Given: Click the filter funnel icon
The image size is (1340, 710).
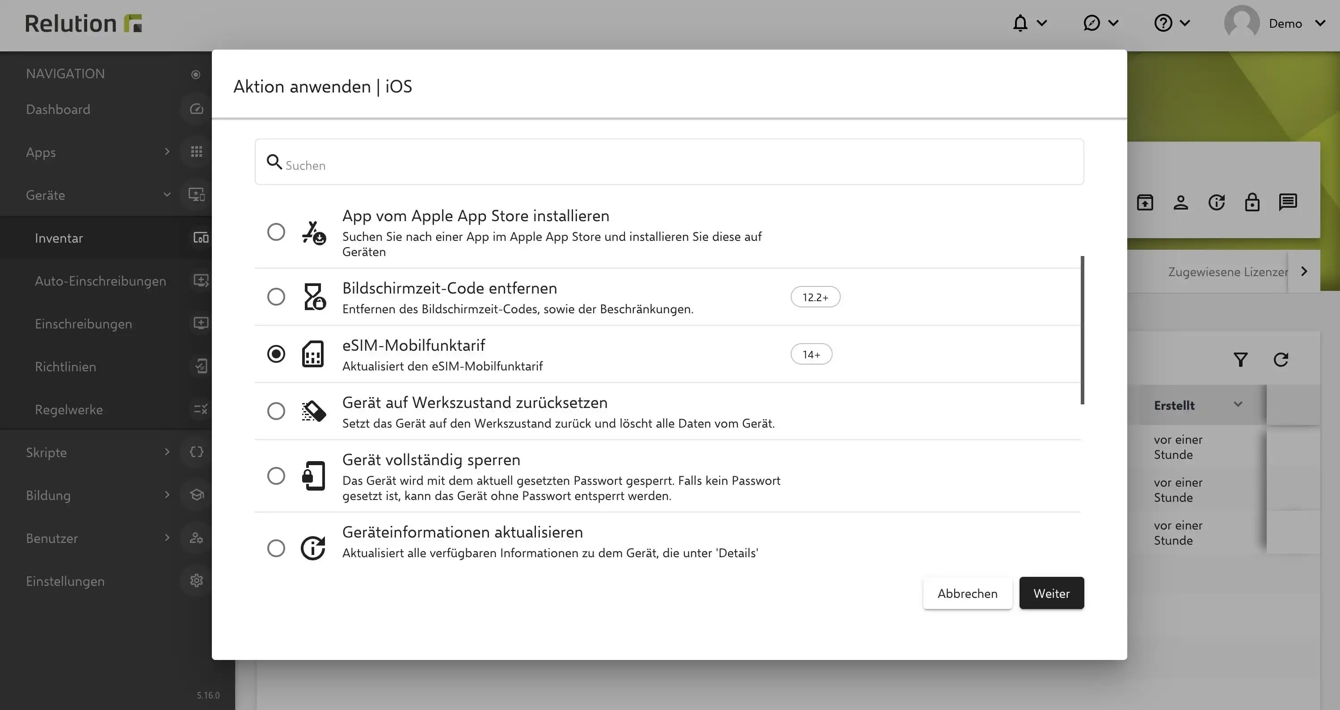Looking at the screenshot, I should [1241, 359].
